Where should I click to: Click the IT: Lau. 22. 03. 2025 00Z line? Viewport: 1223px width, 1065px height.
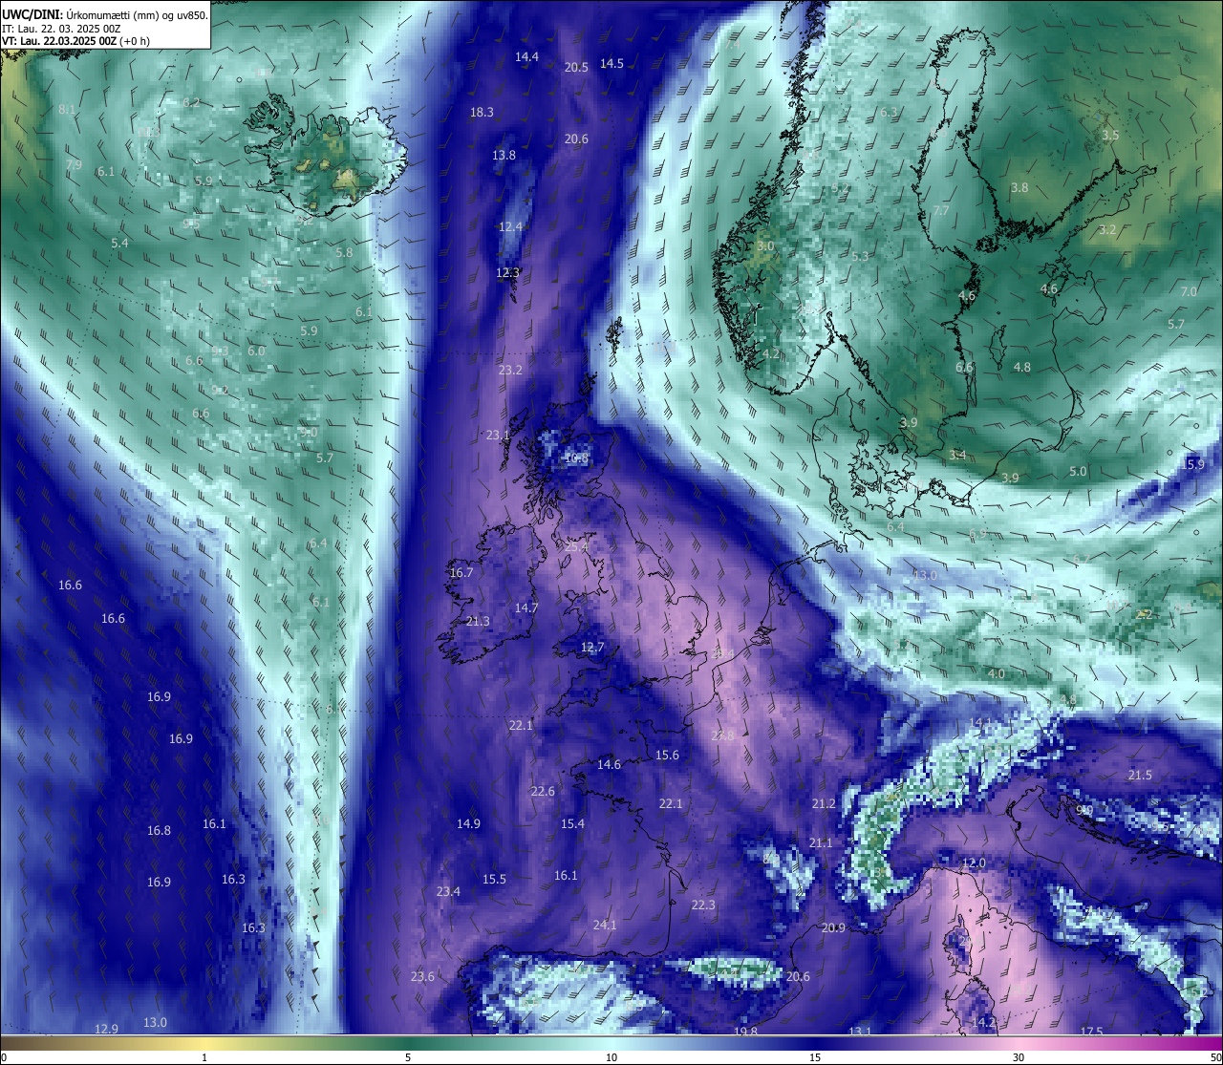click(61, 28)
